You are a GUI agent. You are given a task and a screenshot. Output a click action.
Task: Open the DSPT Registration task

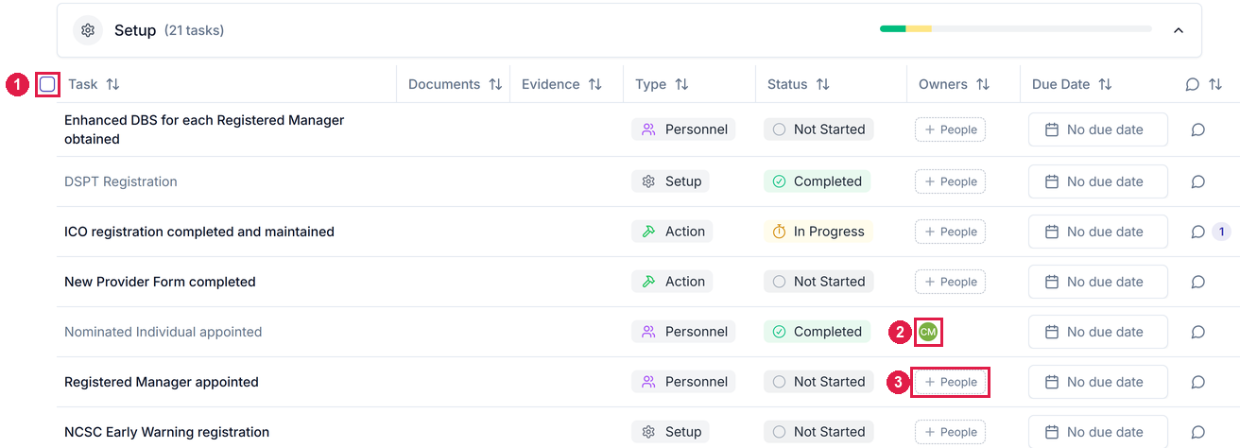(121, 181)
